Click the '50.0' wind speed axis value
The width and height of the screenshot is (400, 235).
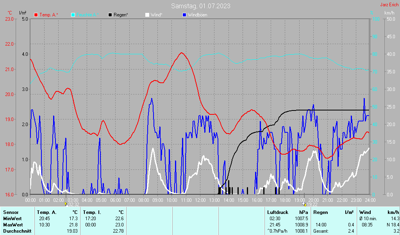pyautogui.click(x=391, y=19)
